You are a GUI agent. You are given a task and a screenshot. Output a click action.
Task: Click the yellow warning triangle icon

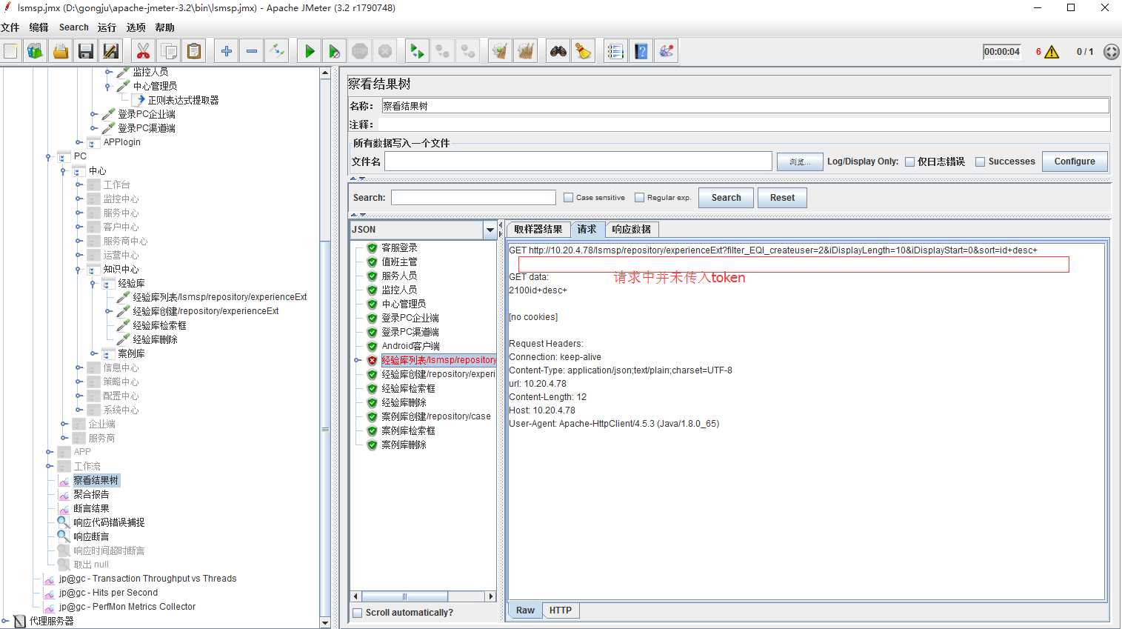[1052, 52]
